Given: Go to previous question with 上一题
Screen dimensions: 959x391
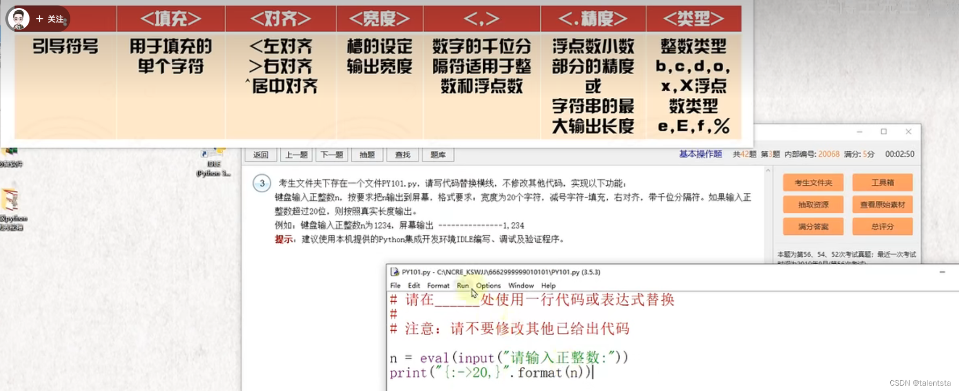Looking at the screenshot, I should click(296, 155).
